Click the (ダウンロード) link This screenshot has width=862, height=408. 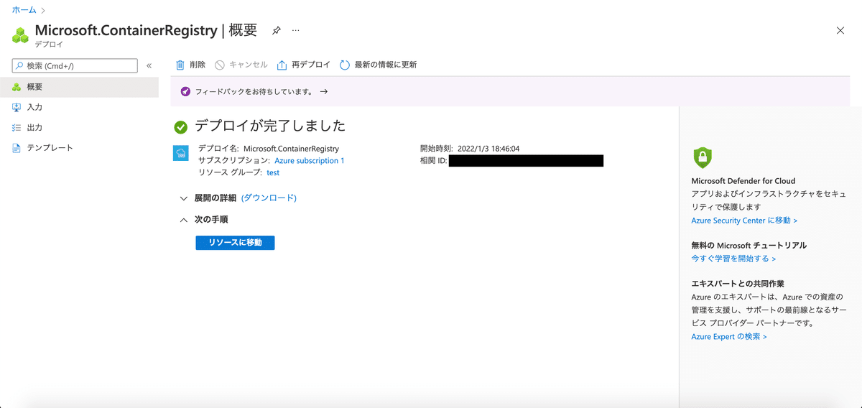269,198
